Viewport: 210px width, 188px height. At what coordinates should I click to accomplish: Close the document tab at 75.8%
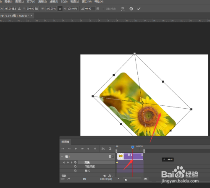[31, 16]
